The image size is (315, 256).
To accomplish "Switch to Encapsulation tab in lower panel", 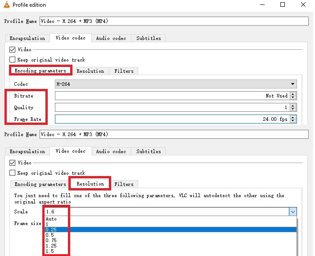I will point(27,151).
